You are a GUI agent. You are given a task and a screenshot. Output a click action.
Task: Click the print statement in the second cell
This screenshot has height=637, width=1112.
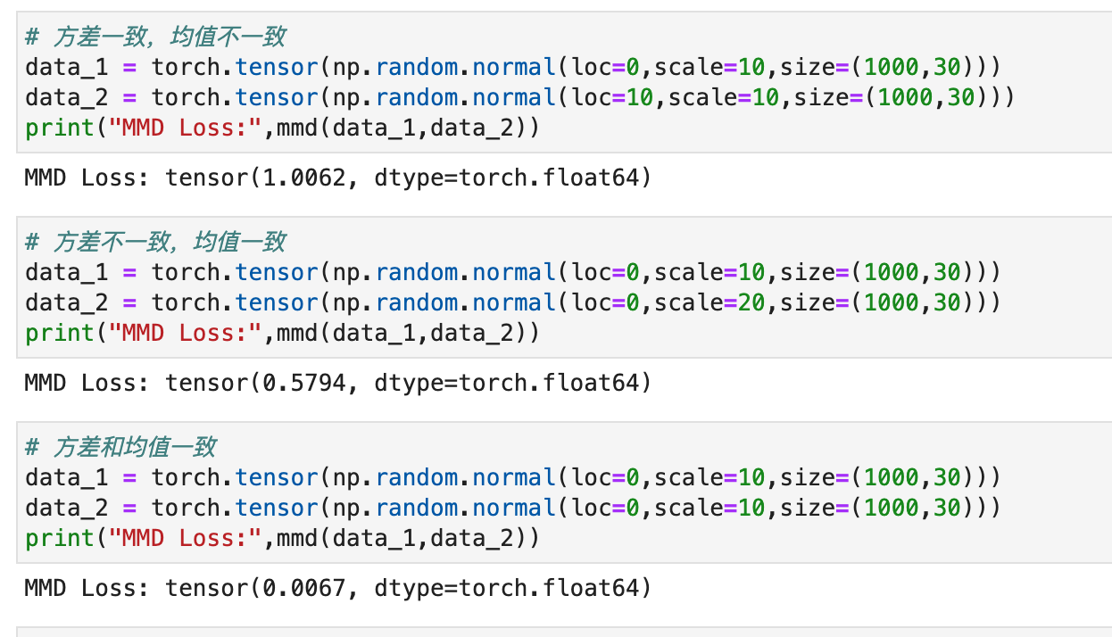pyautogui.click(x=282, y=333)
